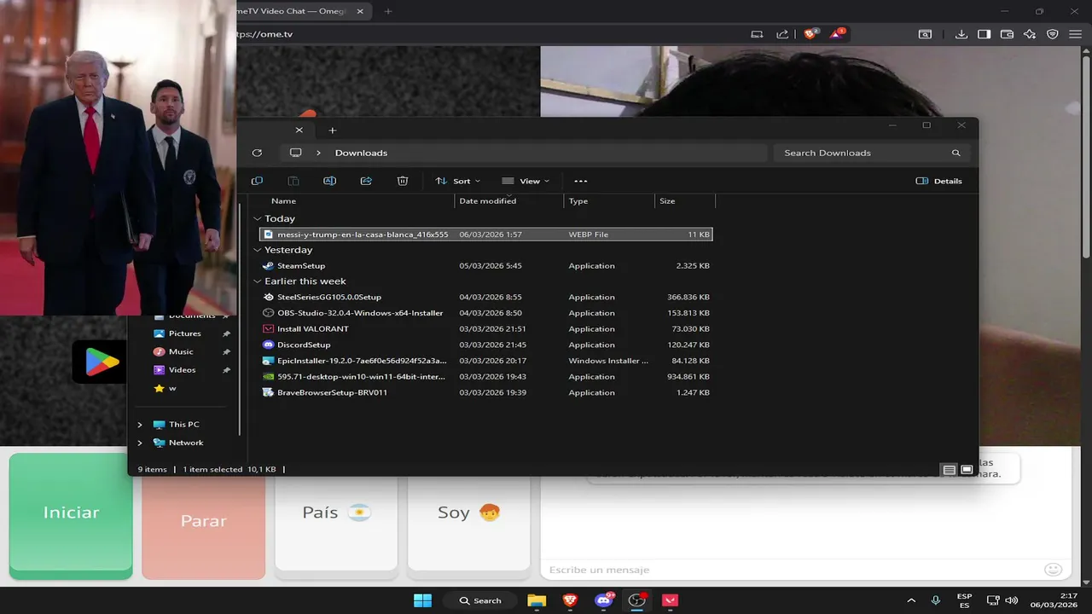Switch to details list layout icon in status bar
The width and height of the screenshot is (1092, 614).
tap(949, 470)
